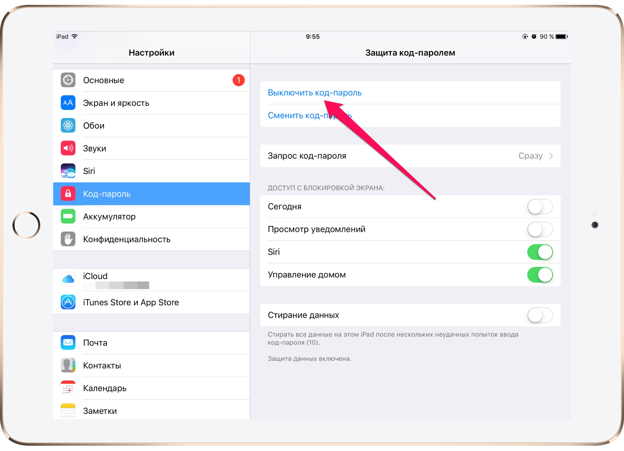The width and height of the screenshot is (624, 451).
Task: Open Звуки settings
Action: pyautogui.click(x=152, y=148)
